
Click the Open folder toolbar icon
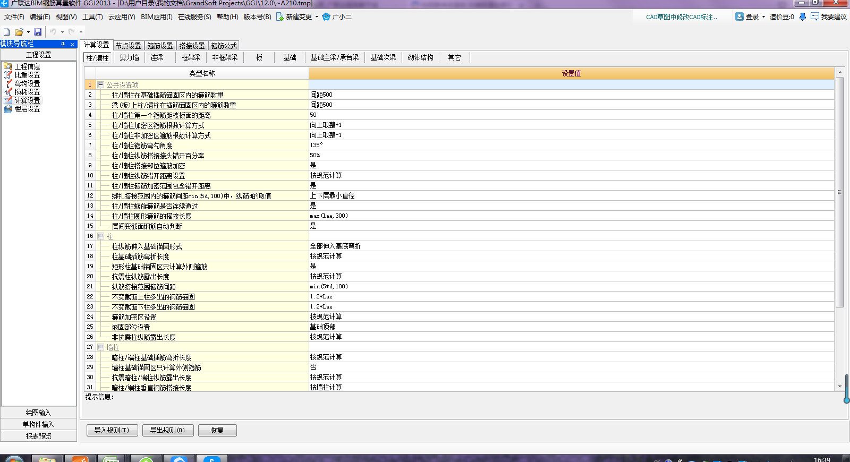(19, 32)
